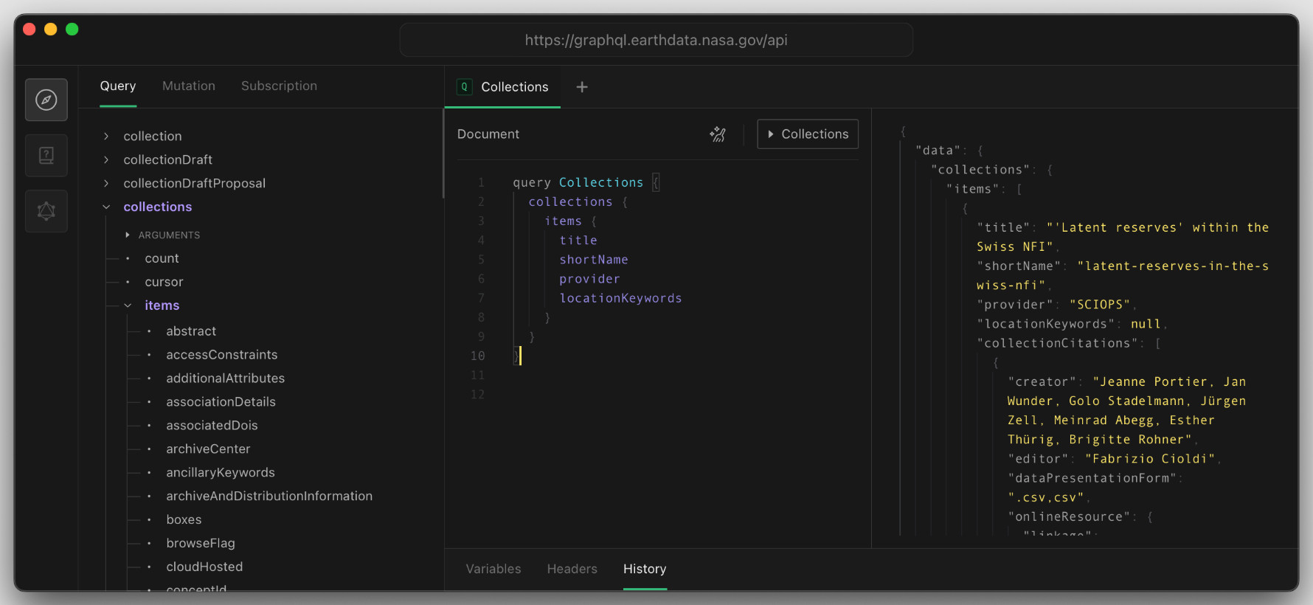Toggle the abstract field bullet

[149, 332]
